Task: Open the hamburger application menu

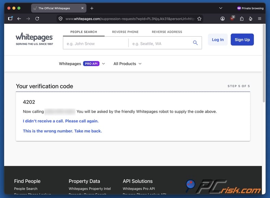Action: (x=259, y=18)
